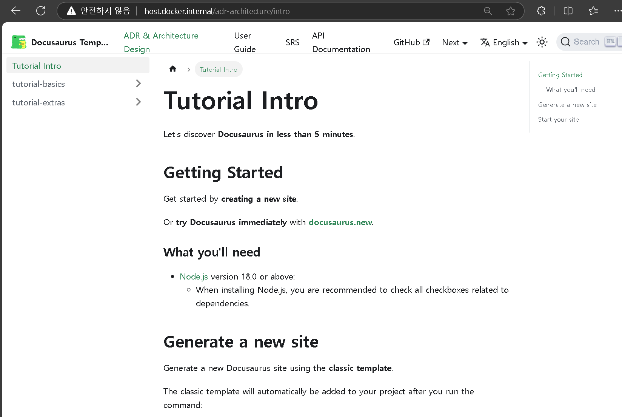This screenshot has width=622, height=417.
Task: Click the Tutorial Intro page heading
Action: pos(241,100)
